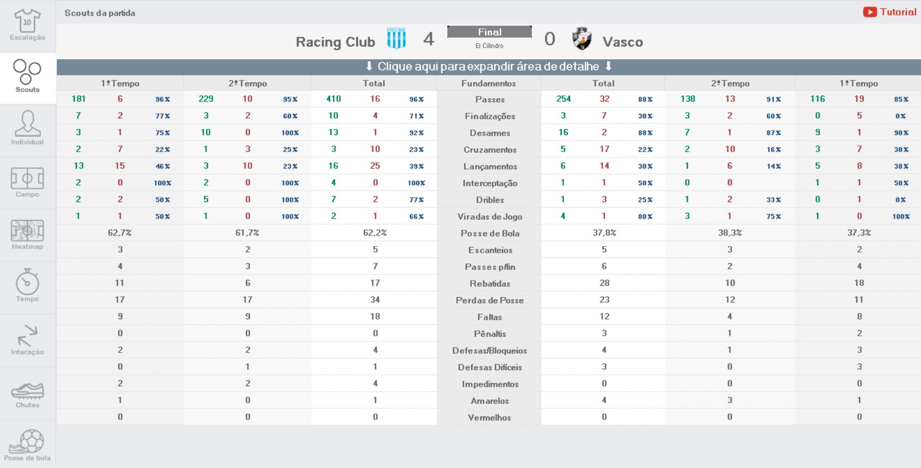Open the Heatmap view icon

[x=27, y=230]
